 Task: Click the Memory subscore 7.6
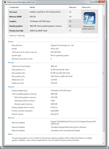pyautogui.click(x=70, y=17)
